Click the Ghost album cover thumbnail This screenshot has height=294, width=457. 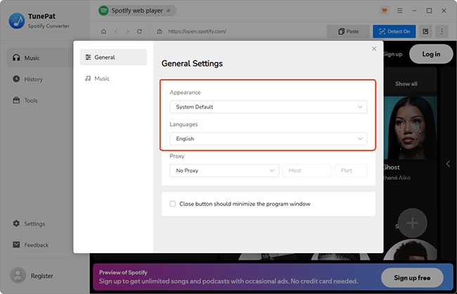(410, 128)
